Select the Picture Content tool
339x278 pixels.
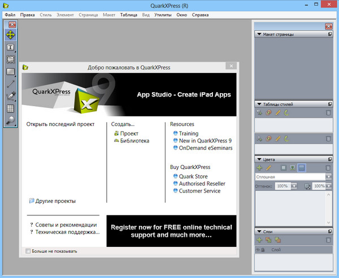[11, 59]
